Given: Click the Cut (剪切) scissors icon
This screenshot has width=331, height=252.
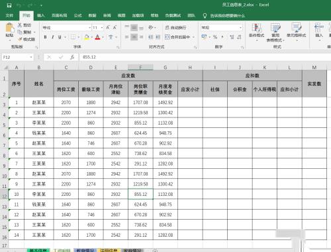Looking at the screenshot, I should [x=20, y=25].
